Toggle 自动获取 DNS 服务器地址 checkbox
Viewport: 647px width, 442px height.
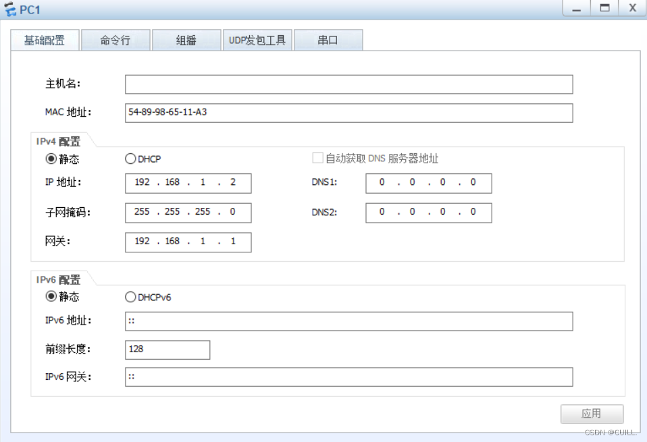tap(317, 158)
